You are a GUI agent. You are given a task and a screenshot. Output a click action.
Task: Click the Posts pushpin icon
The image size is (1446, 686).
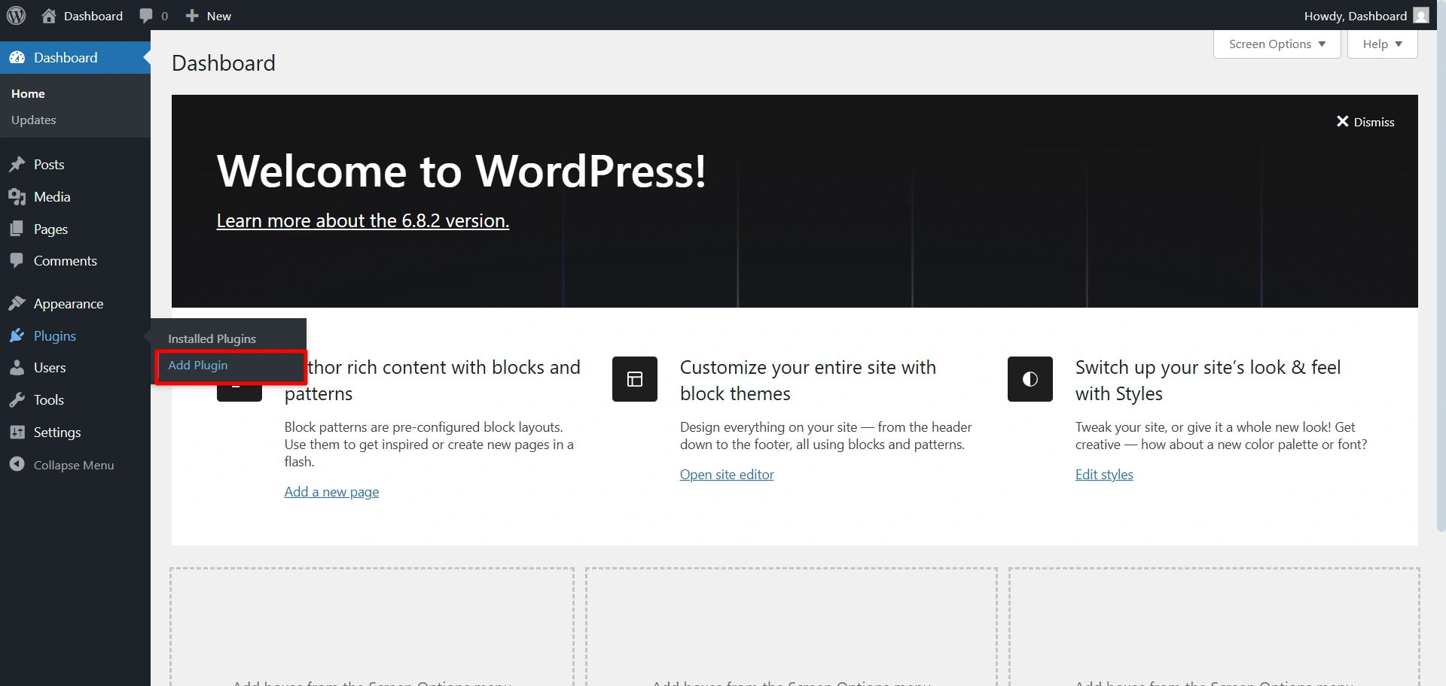point(17,165)
